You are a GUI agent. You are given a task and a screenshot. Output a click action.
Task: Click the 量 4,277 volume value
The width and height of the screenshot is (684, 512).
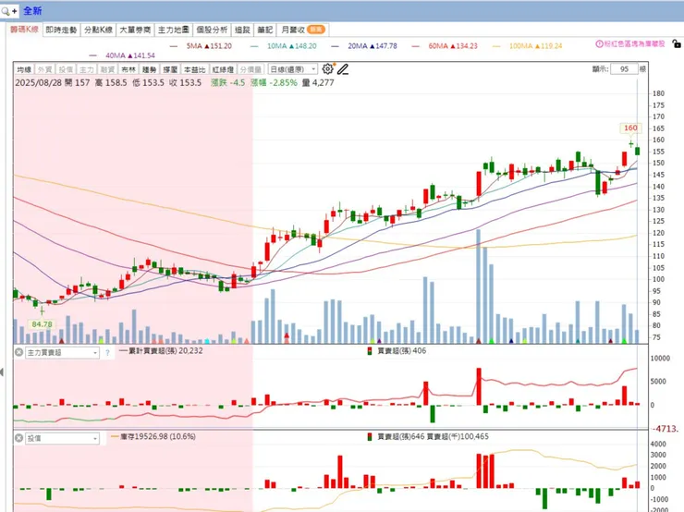coord(318,82)
